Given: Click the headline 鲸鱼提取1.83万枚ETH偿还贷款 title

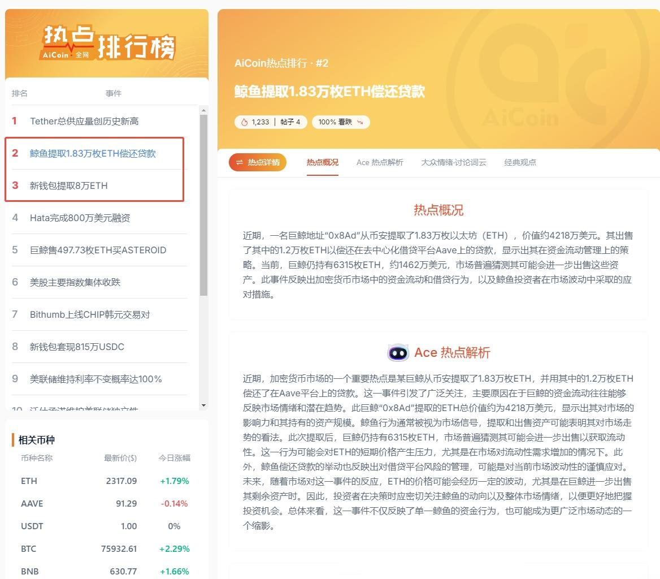Looking at the screenshot, I should [x=329, y=92].
